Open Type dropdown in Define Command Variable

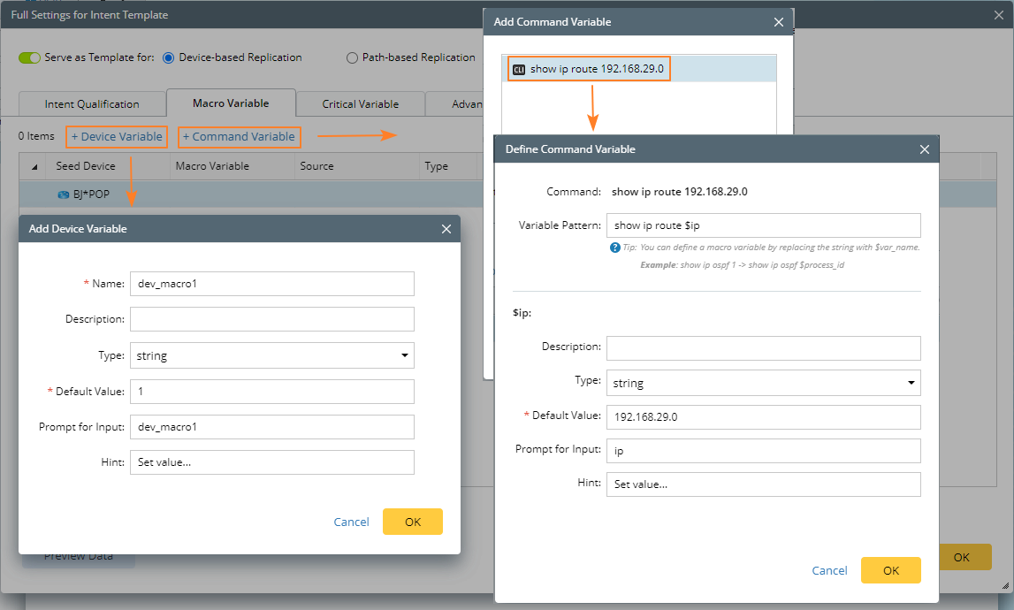(x=763, y=383)
